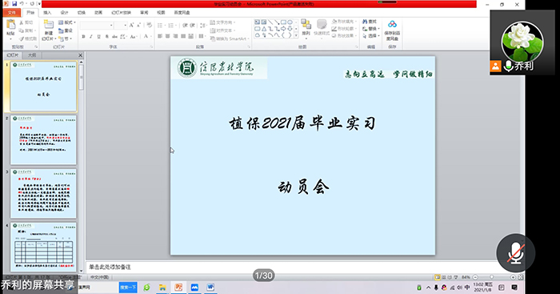Open the Insert (插入) ribbon tab
This screenshot has width=560, height=294.
tap(47, 13)
